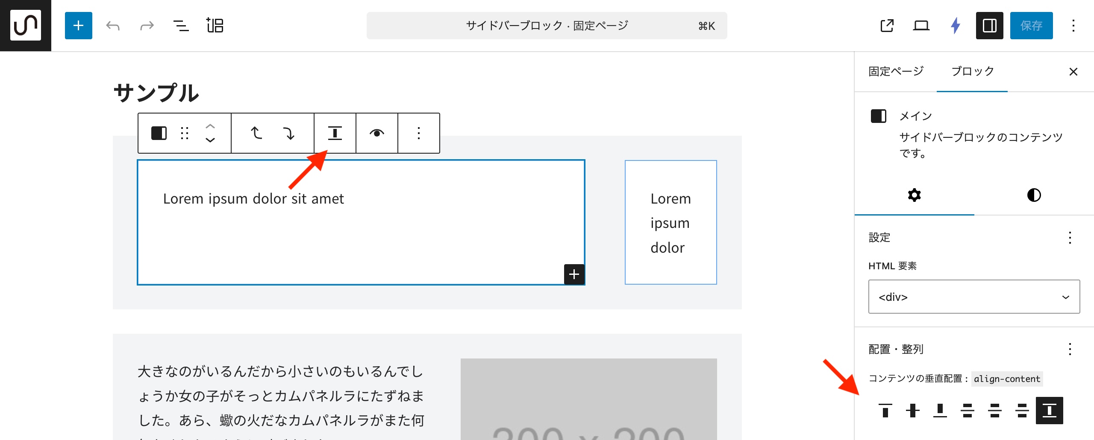The height and width of the screenshot is (440, 1094).
Task: Switch to the 固定ページ tab
Action: point(896,71)
